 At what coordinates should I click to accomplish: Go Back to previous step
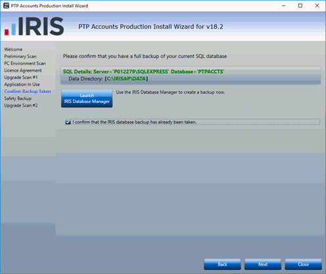tap(222, 264)
